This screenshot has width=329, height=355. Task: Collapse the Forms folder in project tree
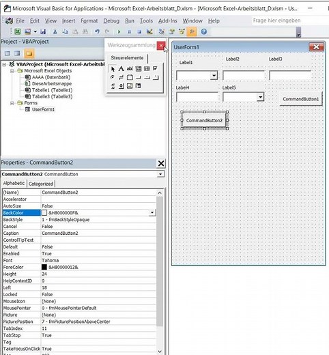pyautogui.click(x=12, y=103)
